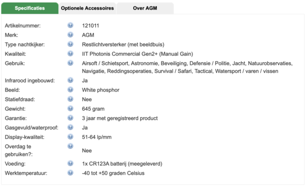Switch to the Optionele Accessoires tab

coord(87,8)
